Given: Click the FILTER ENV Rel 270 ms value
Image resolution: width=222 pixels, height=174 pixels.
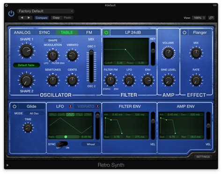Looking at the screenshot, I should pyautogui.click(x=140, y=137).
